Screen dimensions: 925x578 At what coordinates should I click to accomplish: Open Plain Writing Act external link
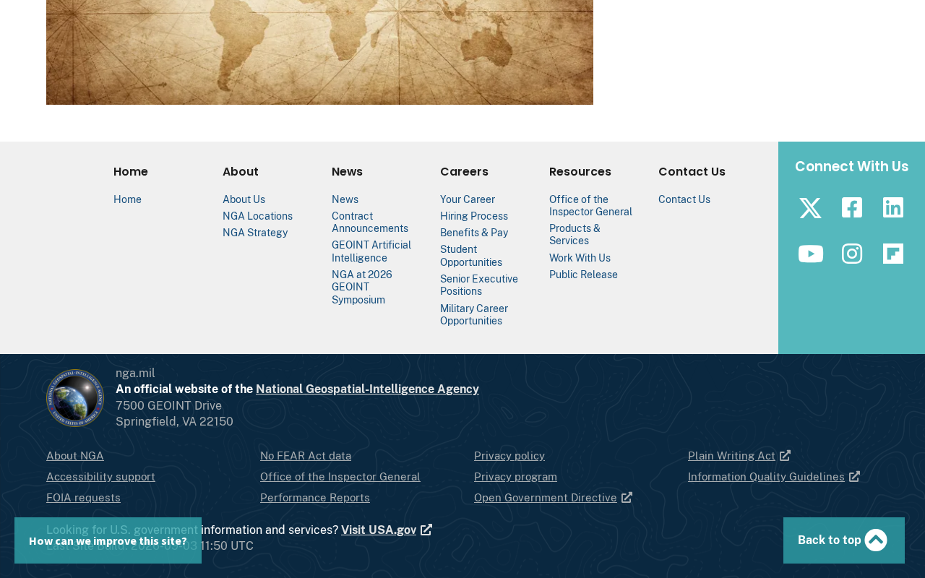(x=739, y=456)
